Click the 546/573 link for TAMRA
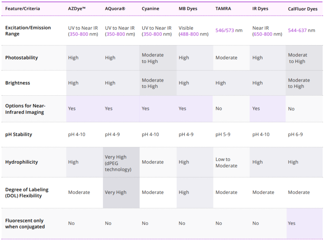Viewport: 325px width, 241px height. pyautogui.click(x=225, y=30)
